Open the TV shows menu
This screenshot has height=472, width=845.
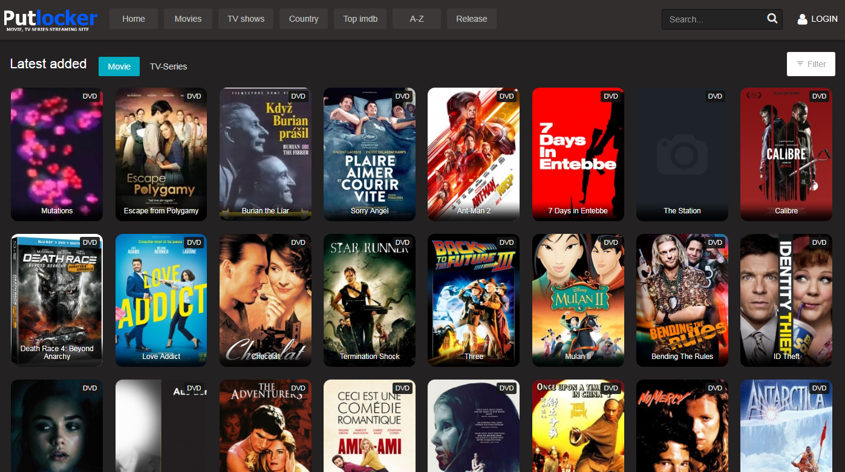(246, 19)
